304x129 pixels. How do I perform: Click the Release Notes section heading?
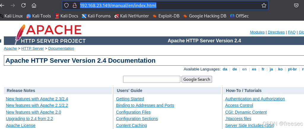pos(21,91)
